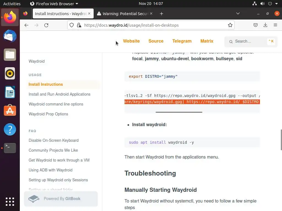Screen dimensions: 282x211
Task: Open the Firefox hamburger menu
Action: 275,25
